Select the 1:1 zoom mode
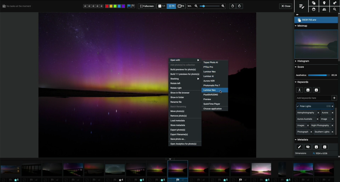Screen dimensions: 340x182 pos(161,6)
